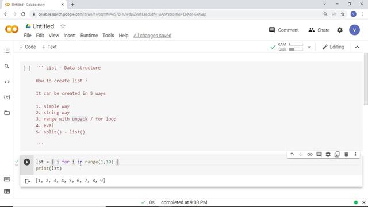Delete the current cell
368x207 pixels.
tap(346, 154)
